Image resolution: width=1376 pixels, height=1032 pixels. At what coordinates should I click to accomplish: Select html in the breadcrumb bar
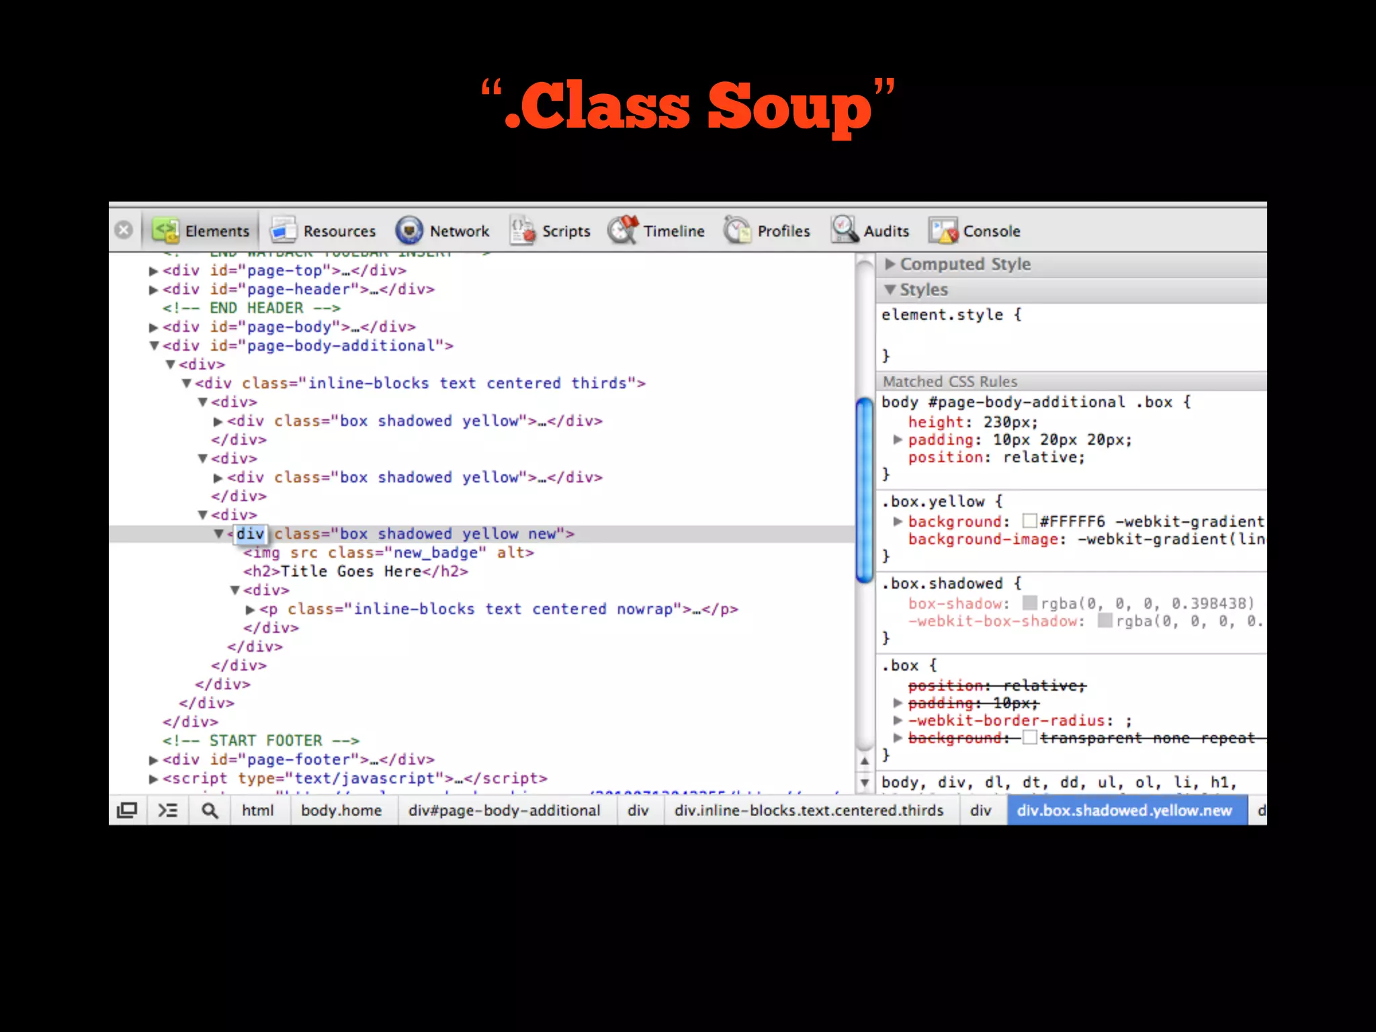pyautogui.click(x=258, y=810)
